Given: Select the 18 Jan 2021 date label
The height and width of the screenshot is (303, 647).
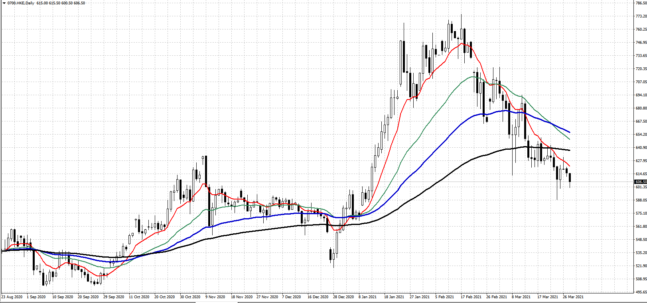Looking at the screenshot, I should tap(394, 297).
